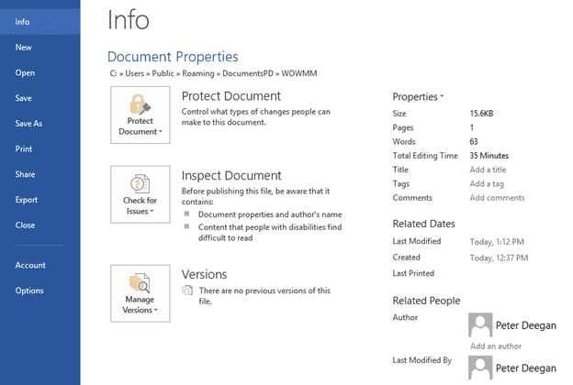Screen dimensions: 573x385
Task: Click the Pages value 1
Action: (472, 127)
